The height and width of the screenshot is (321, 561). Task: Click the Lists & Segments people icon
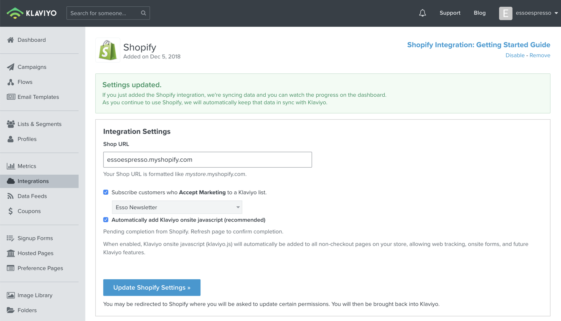click(x=11, y=124)
